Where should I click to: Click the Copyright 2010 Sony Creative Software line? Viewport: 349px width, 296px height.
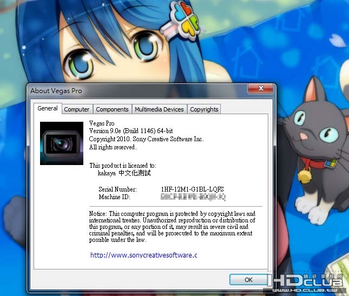click(146, 139)
